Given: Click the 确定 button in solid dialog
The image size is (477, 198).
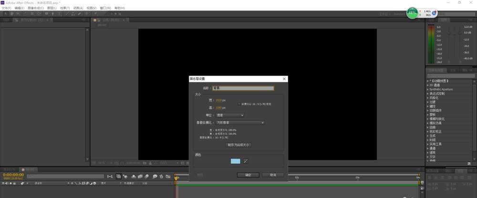Looking at the screenshot, I should tap(248, 175).
